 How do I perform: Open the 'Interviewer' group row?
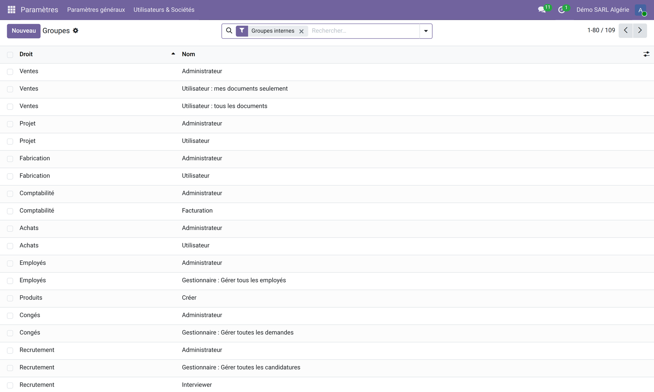coord(327,385)
